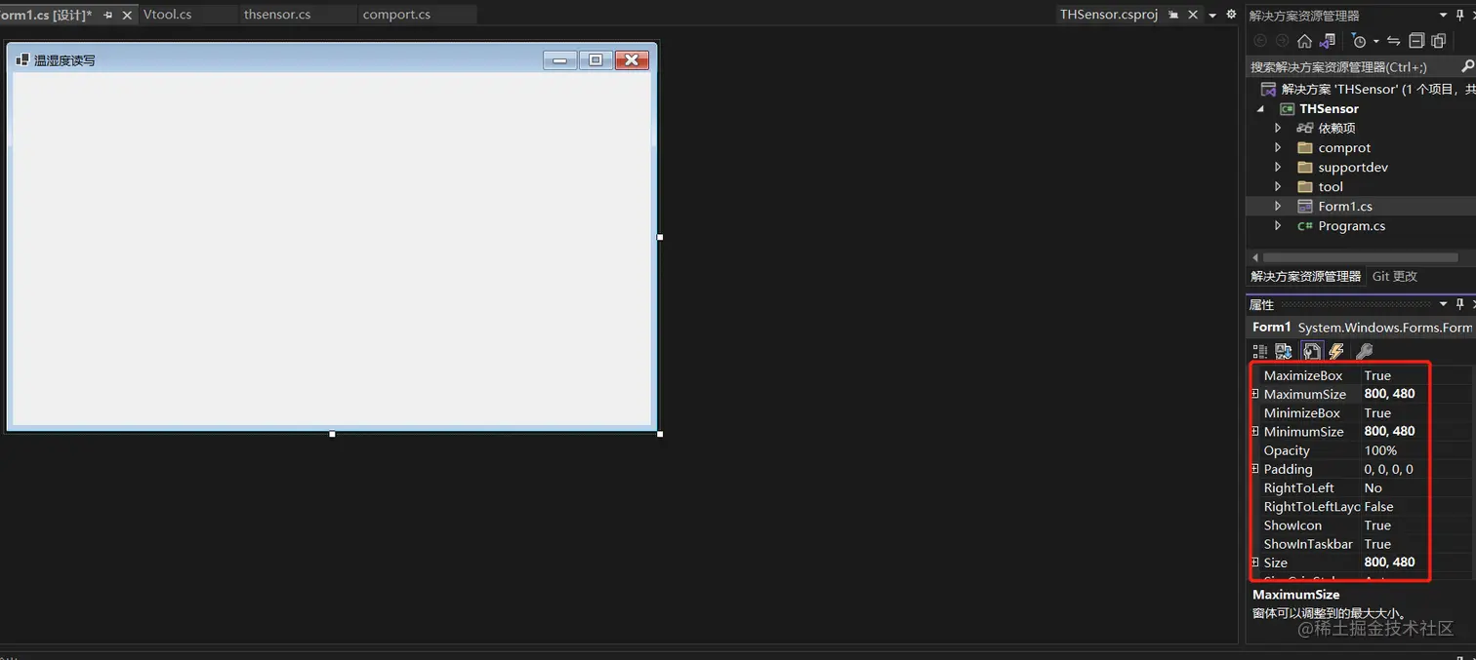Click the back arrow in Solution Explorer

click(1259, 41)
